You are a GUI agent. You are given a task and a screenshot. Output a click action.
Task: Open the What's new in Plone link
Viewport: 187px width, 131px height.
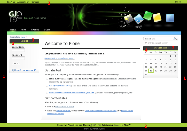[x=65, y=107]
